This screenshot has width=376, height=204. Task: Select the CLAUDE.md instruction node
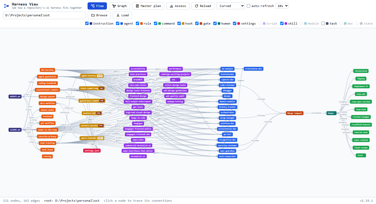click(15, 130)
